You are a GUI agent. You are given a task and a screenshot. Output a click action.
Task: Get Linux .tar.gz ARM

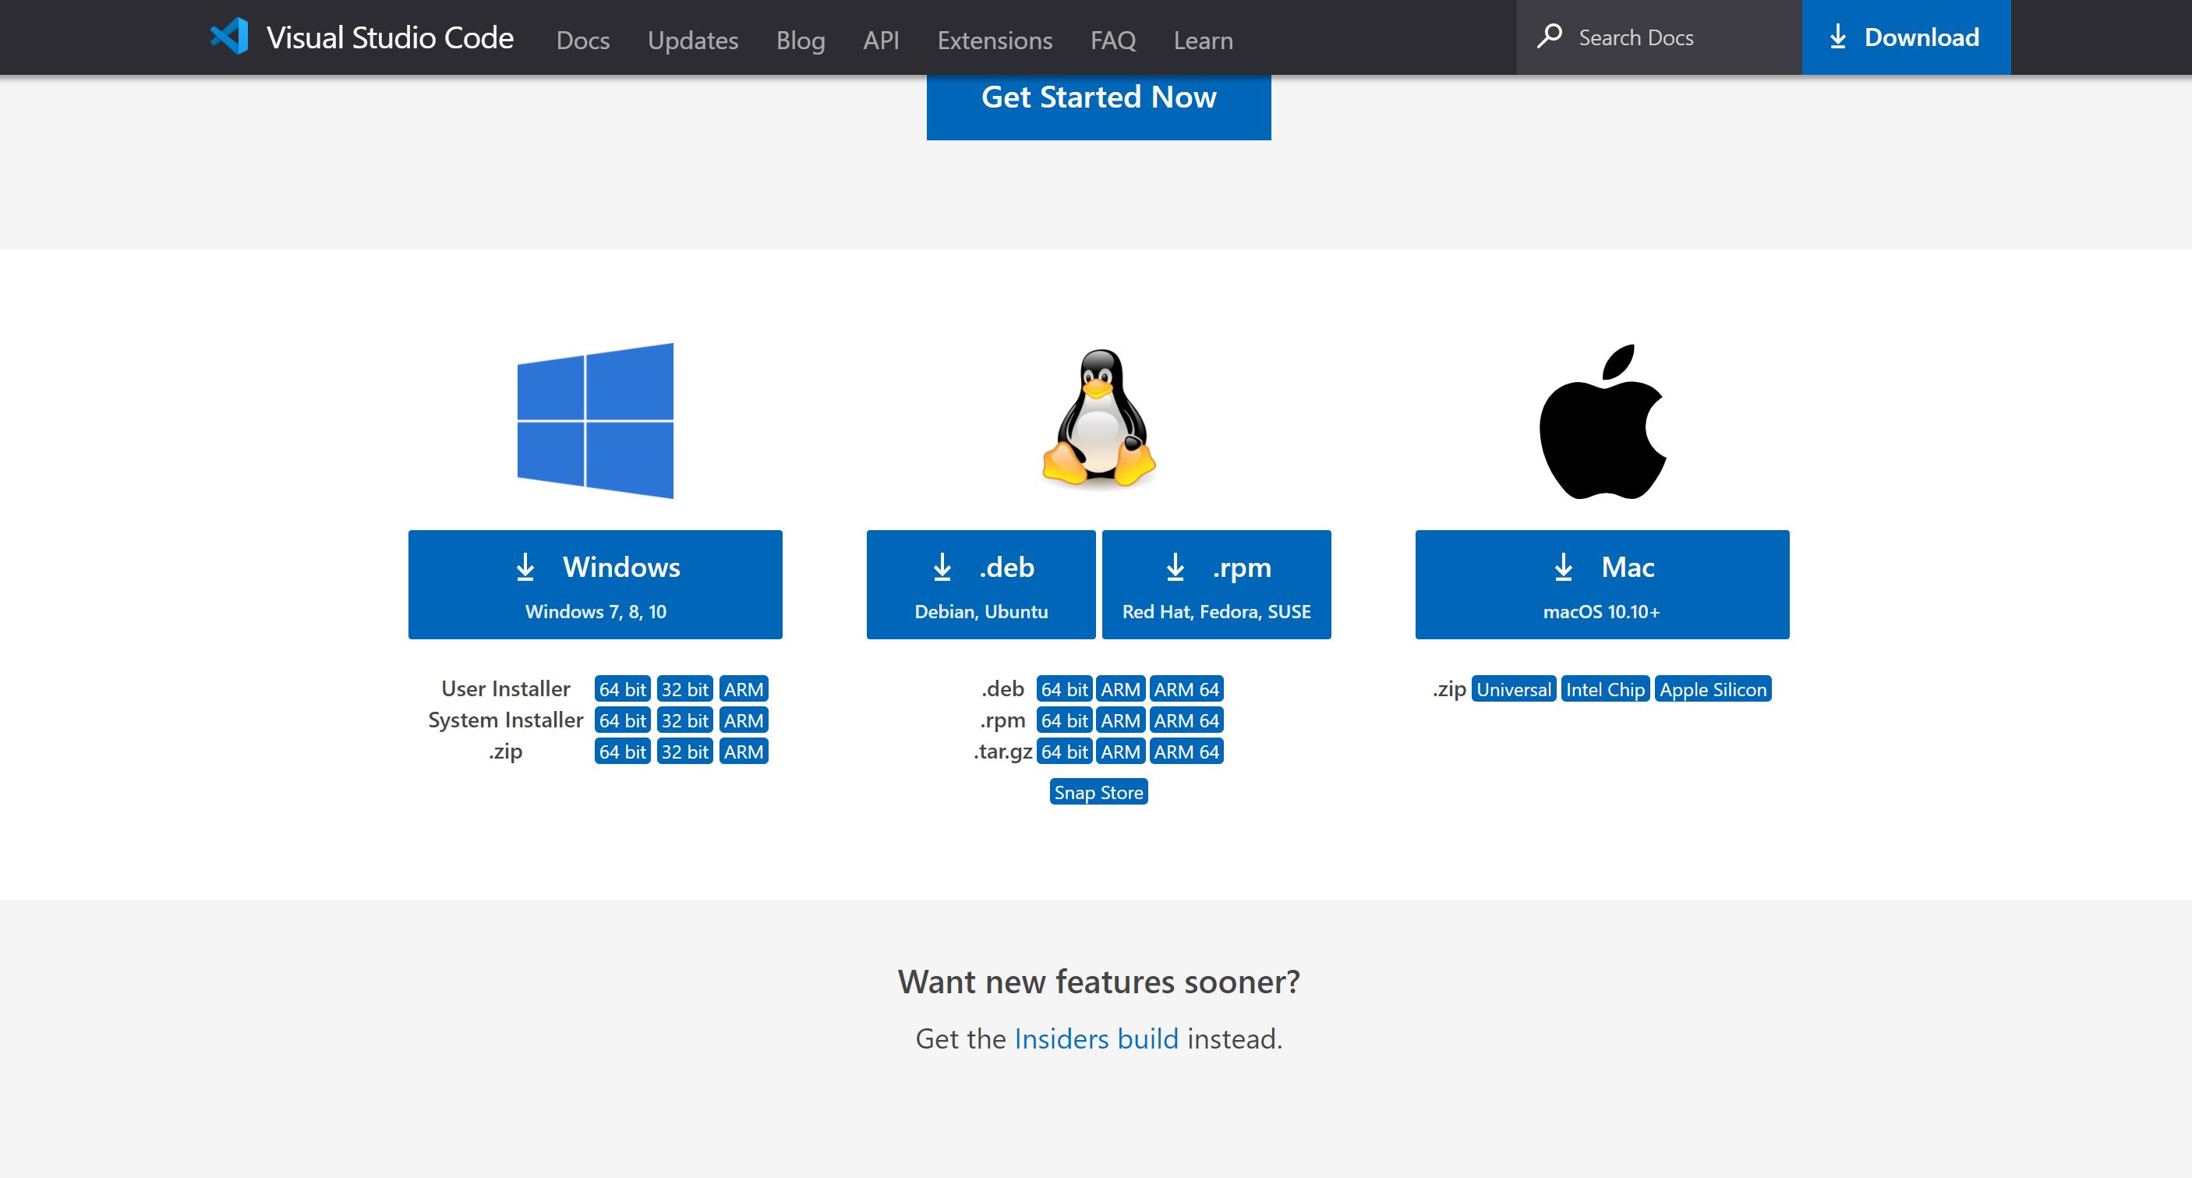pyautogui.click(x=1121, y=752)
